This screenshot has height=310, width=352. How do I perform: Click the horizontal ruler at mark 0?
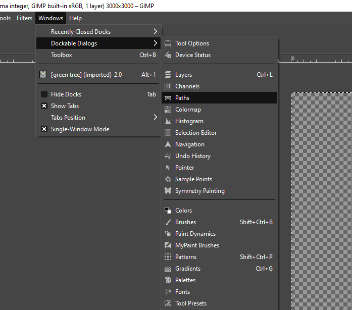tap(292, 59)
